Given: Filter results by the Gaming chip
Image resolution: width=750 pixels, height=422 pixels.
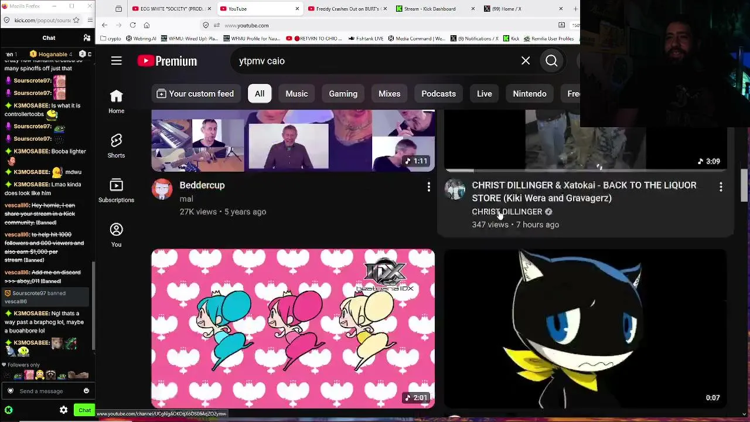Looking at the screenshot, I should tap(343, 94).
